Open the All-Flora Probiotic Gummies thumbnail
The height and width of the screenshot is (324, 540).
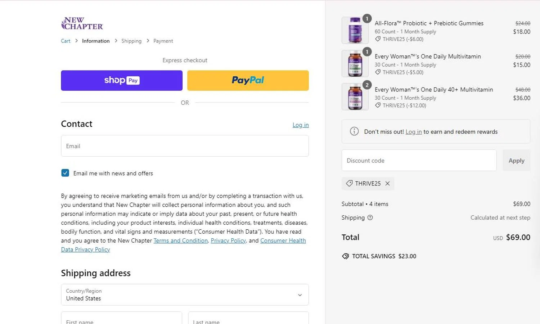coord(355,30)
